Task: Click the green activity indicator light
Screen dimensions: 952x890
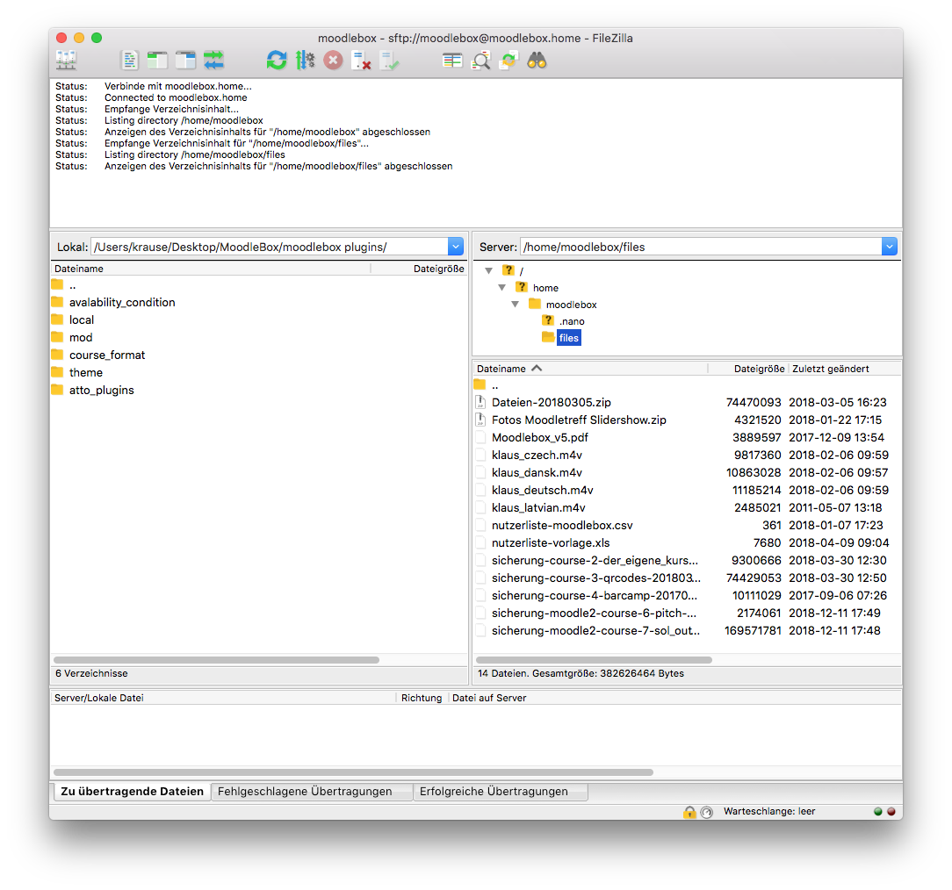Action: [x=878, y=811]
